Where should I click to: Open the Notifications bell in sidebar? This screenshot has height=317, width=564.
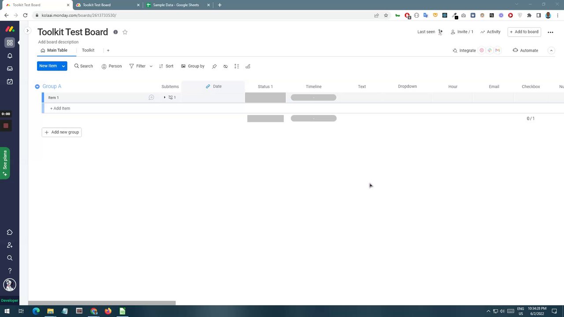[x=10, y=56]
